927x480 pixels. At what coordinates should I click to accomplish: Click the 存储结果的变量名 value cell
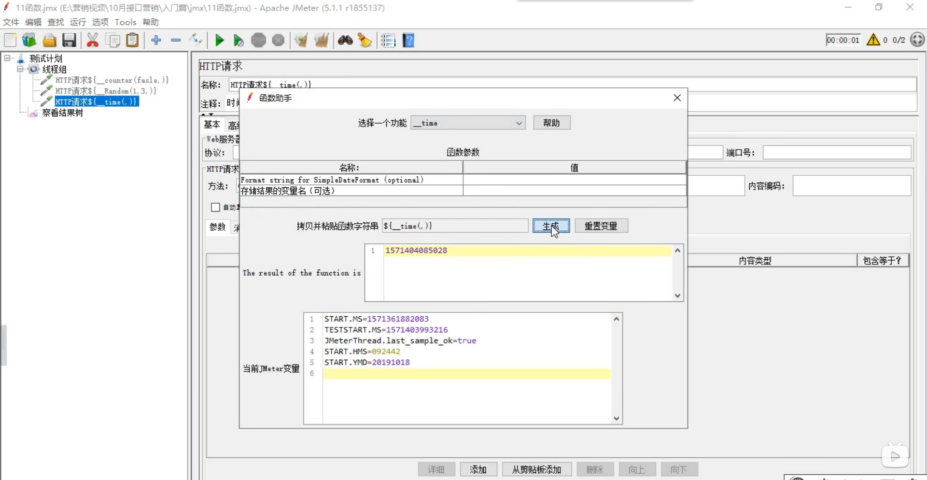574,191
